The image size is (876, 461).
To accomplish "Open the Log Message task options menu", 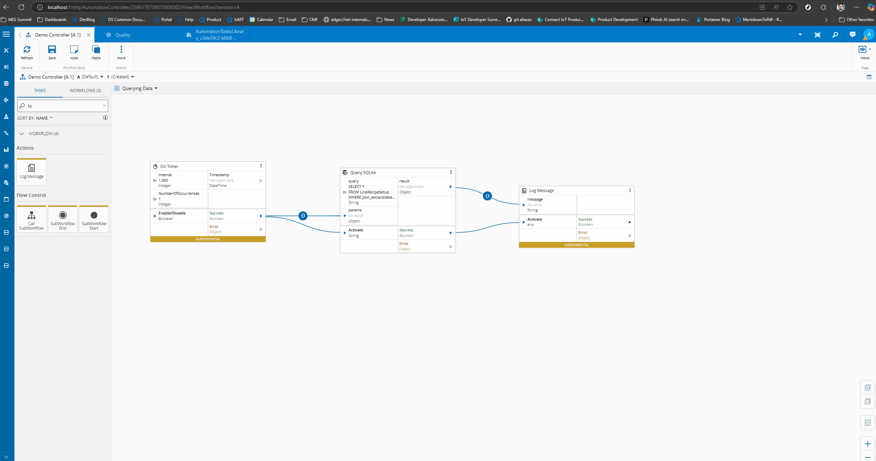I will pos(630,190).
